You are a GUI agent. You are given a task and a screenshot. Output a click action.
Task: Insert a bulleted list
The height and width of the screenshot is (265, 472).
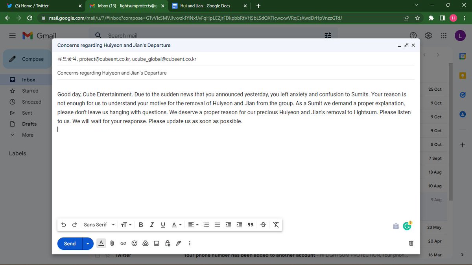(x=217, y=225)
